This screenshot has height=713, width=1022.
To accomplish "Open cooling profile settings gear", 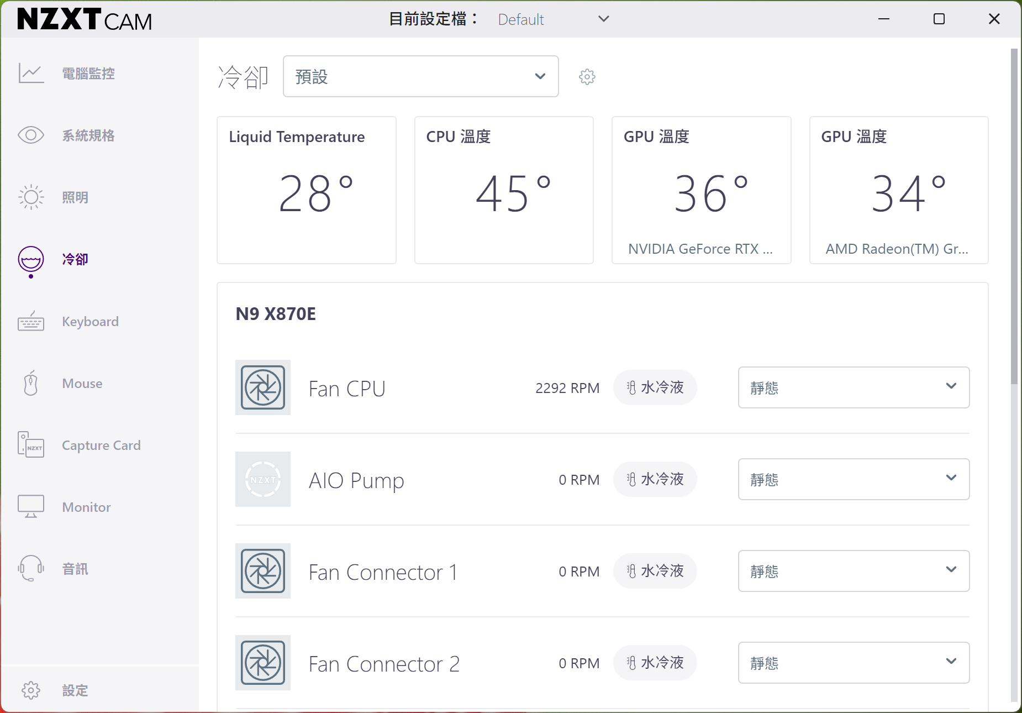I will pyautogui.click(x=587, y=77).
